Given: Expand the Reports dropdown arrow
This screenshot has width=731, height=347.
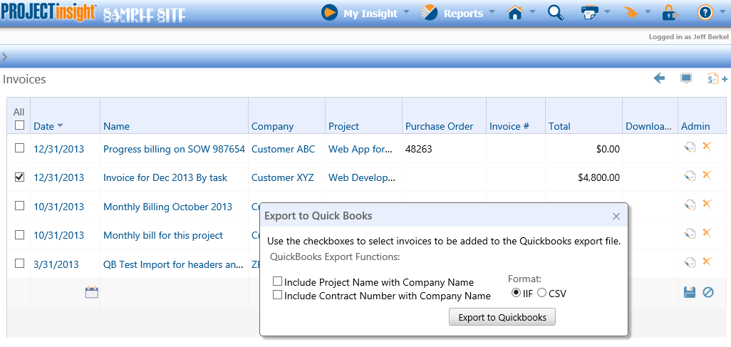Looking at the screenshot, I should [492, 12].
